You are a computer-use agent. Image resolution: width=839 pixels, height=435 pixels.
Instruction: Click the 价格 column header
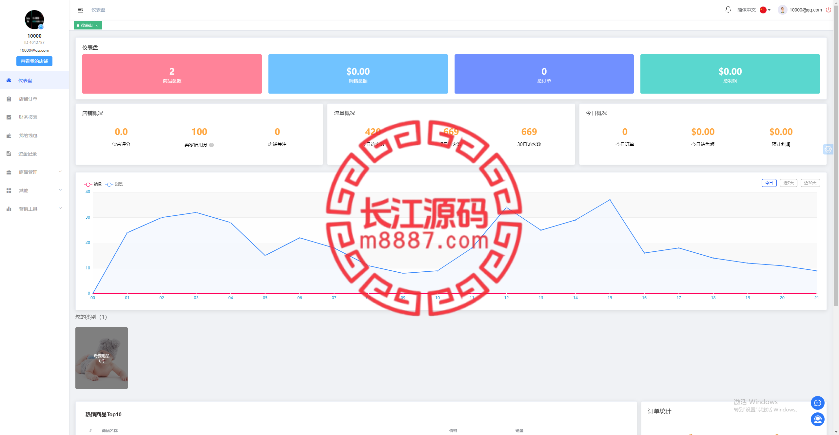pos(453,430)
